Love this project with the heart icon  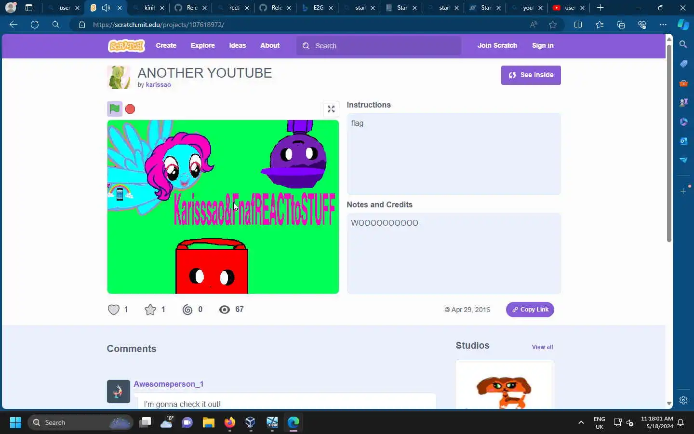113,310
